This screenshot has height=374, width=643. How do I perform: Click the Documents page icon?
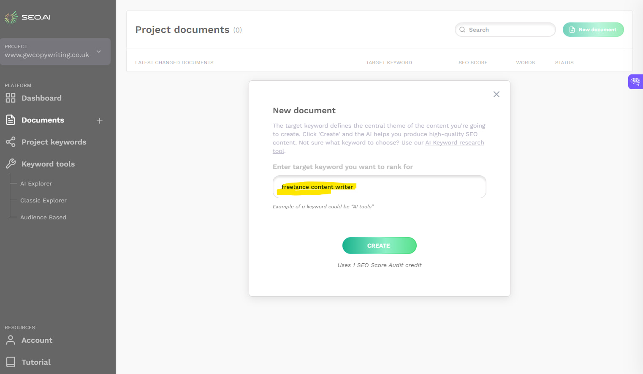click(x=11, y=120)
